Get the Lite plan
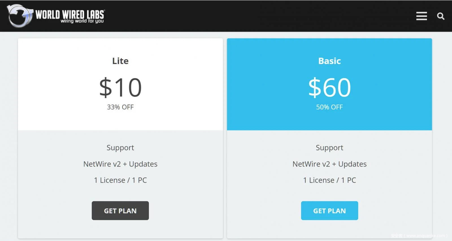This screenshot has width=452, height=241. coord(120,211)
